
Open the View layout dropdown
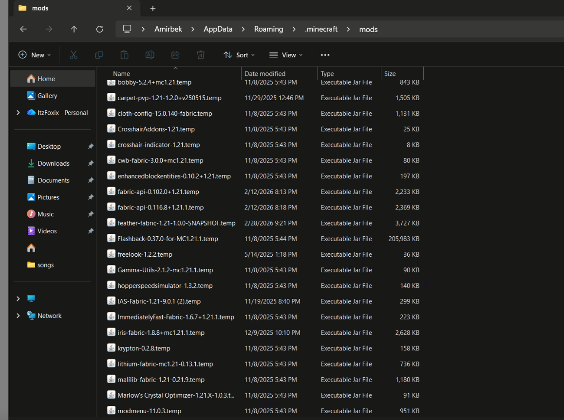pyautogui.click(x=286, y=55)
